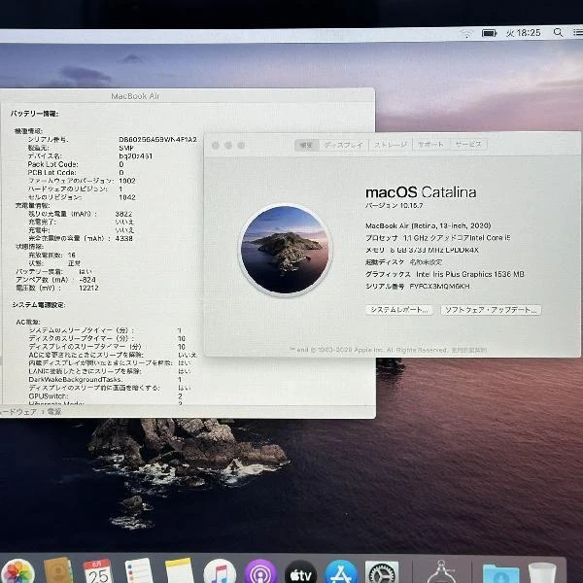This screenshot has height=583, width=583.
Task: Open the サービス tab
Action: click(x=468, y=144)
